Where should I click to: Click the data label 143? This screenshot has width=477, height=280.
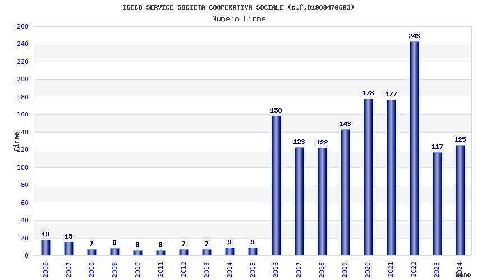click(345, 124)
